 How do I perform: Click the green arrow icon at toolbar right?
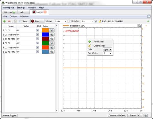tap(148, 21)
